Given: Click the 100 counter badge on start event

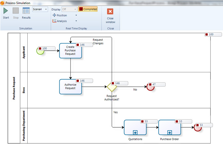Looking at the screenshot, I should click(47, 49).
